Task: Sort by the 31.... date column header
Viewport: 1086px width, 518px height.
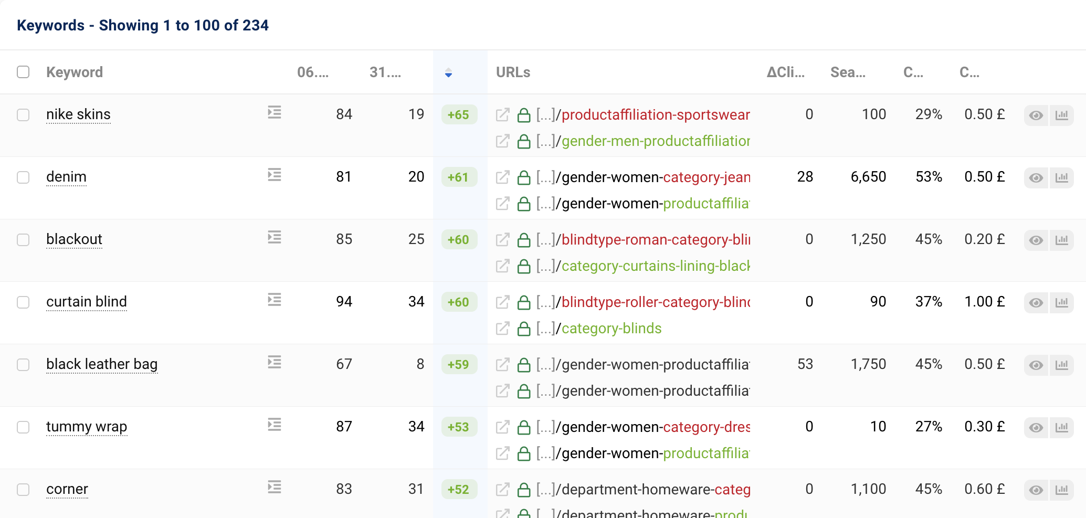Action: (x=385, y=72)
